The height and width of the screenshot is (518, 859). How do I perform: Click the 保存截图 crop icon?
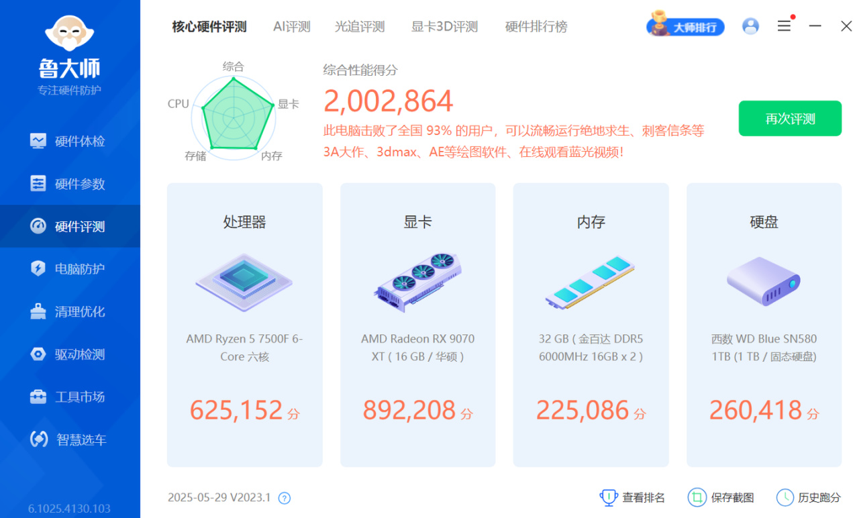tap(697, 497)
